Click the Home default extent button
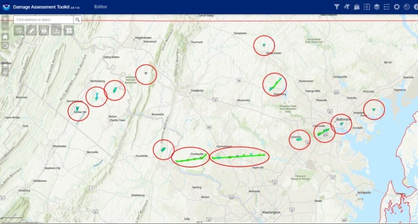This screenshot has height=224, width=418. (5, 36)
